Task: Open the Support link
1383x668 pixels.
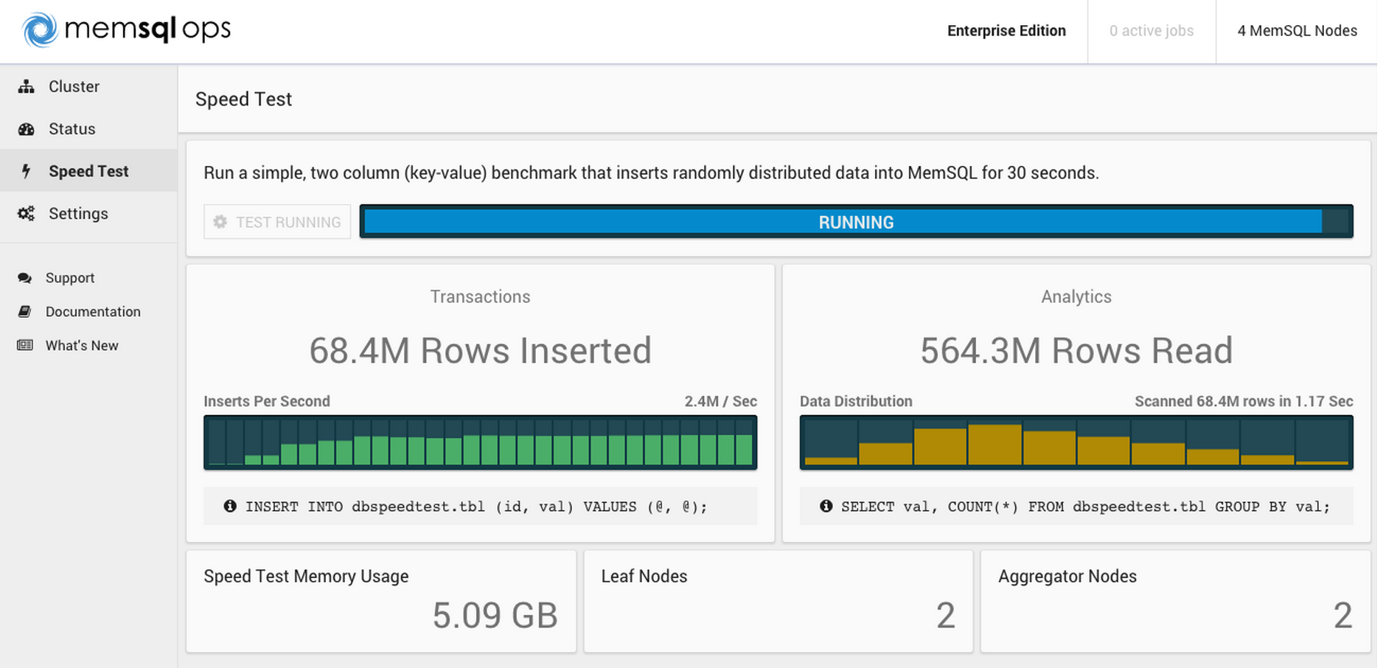Action: (70, 278)
